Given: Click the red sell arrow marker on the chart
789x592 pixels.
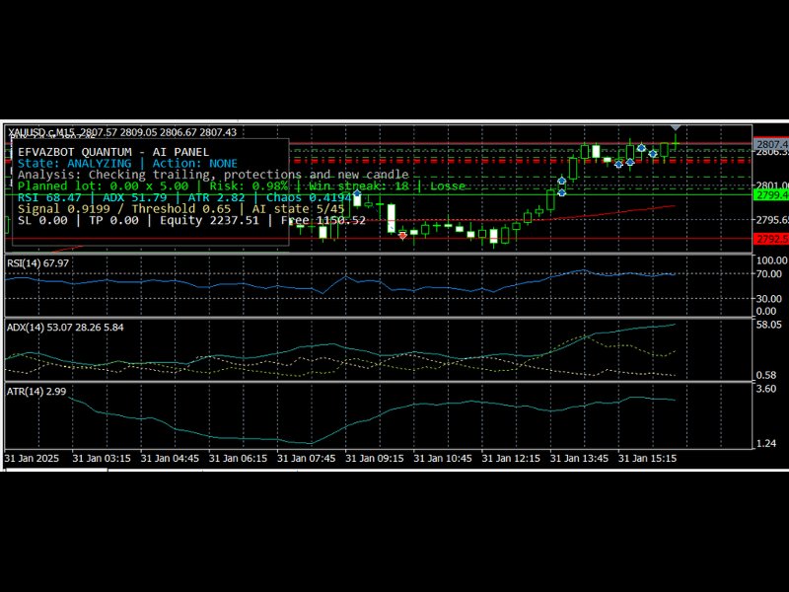Looking at the screenshot, I should click(402, 236).
